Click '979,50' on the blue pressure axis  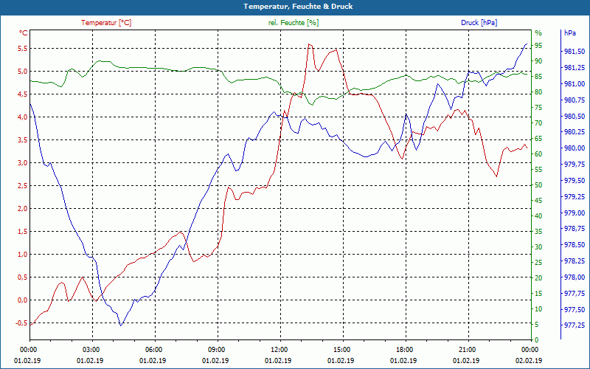tap(575, 181)
